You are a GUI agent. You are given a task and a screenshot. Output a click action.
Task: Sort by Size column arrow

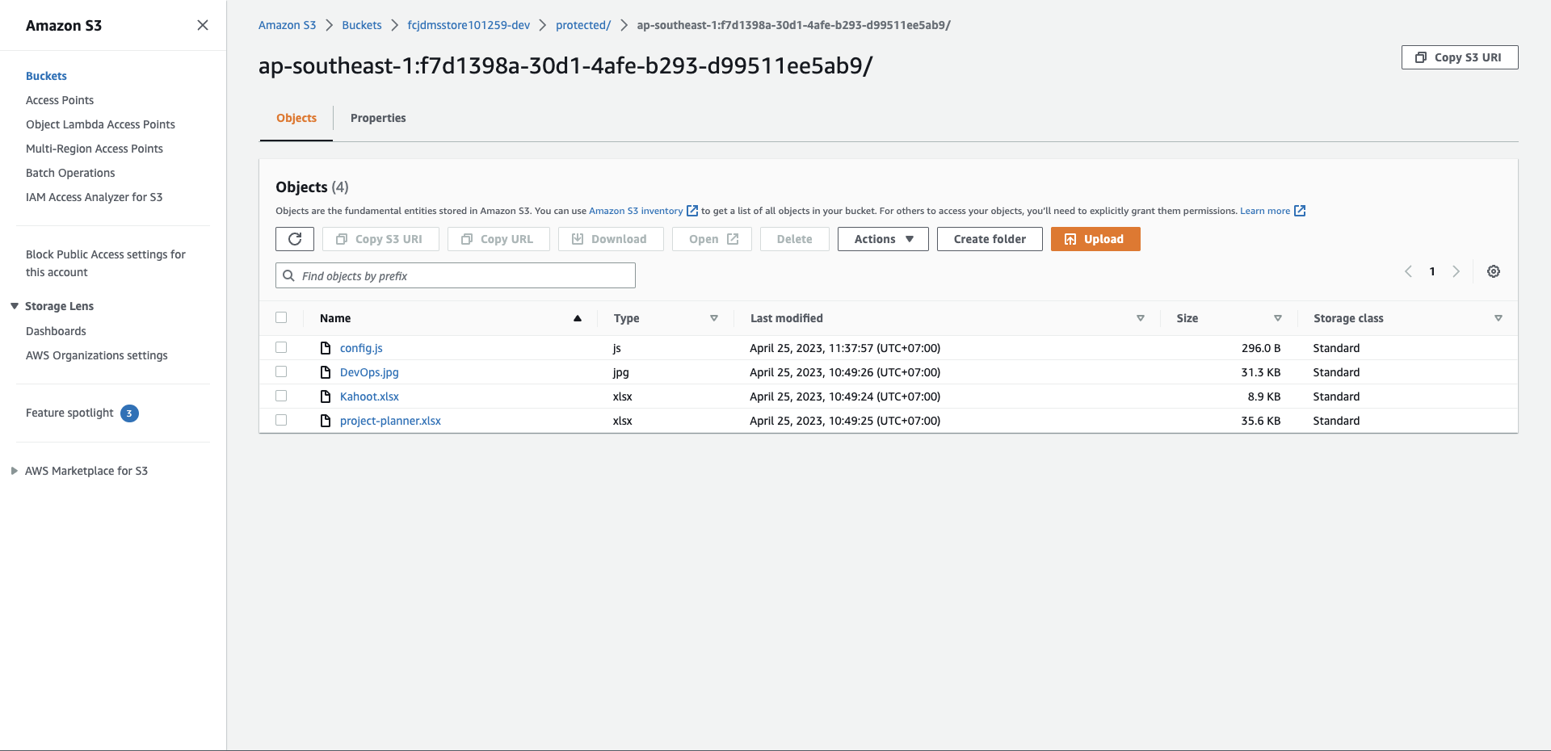[x=1278, y=318]
